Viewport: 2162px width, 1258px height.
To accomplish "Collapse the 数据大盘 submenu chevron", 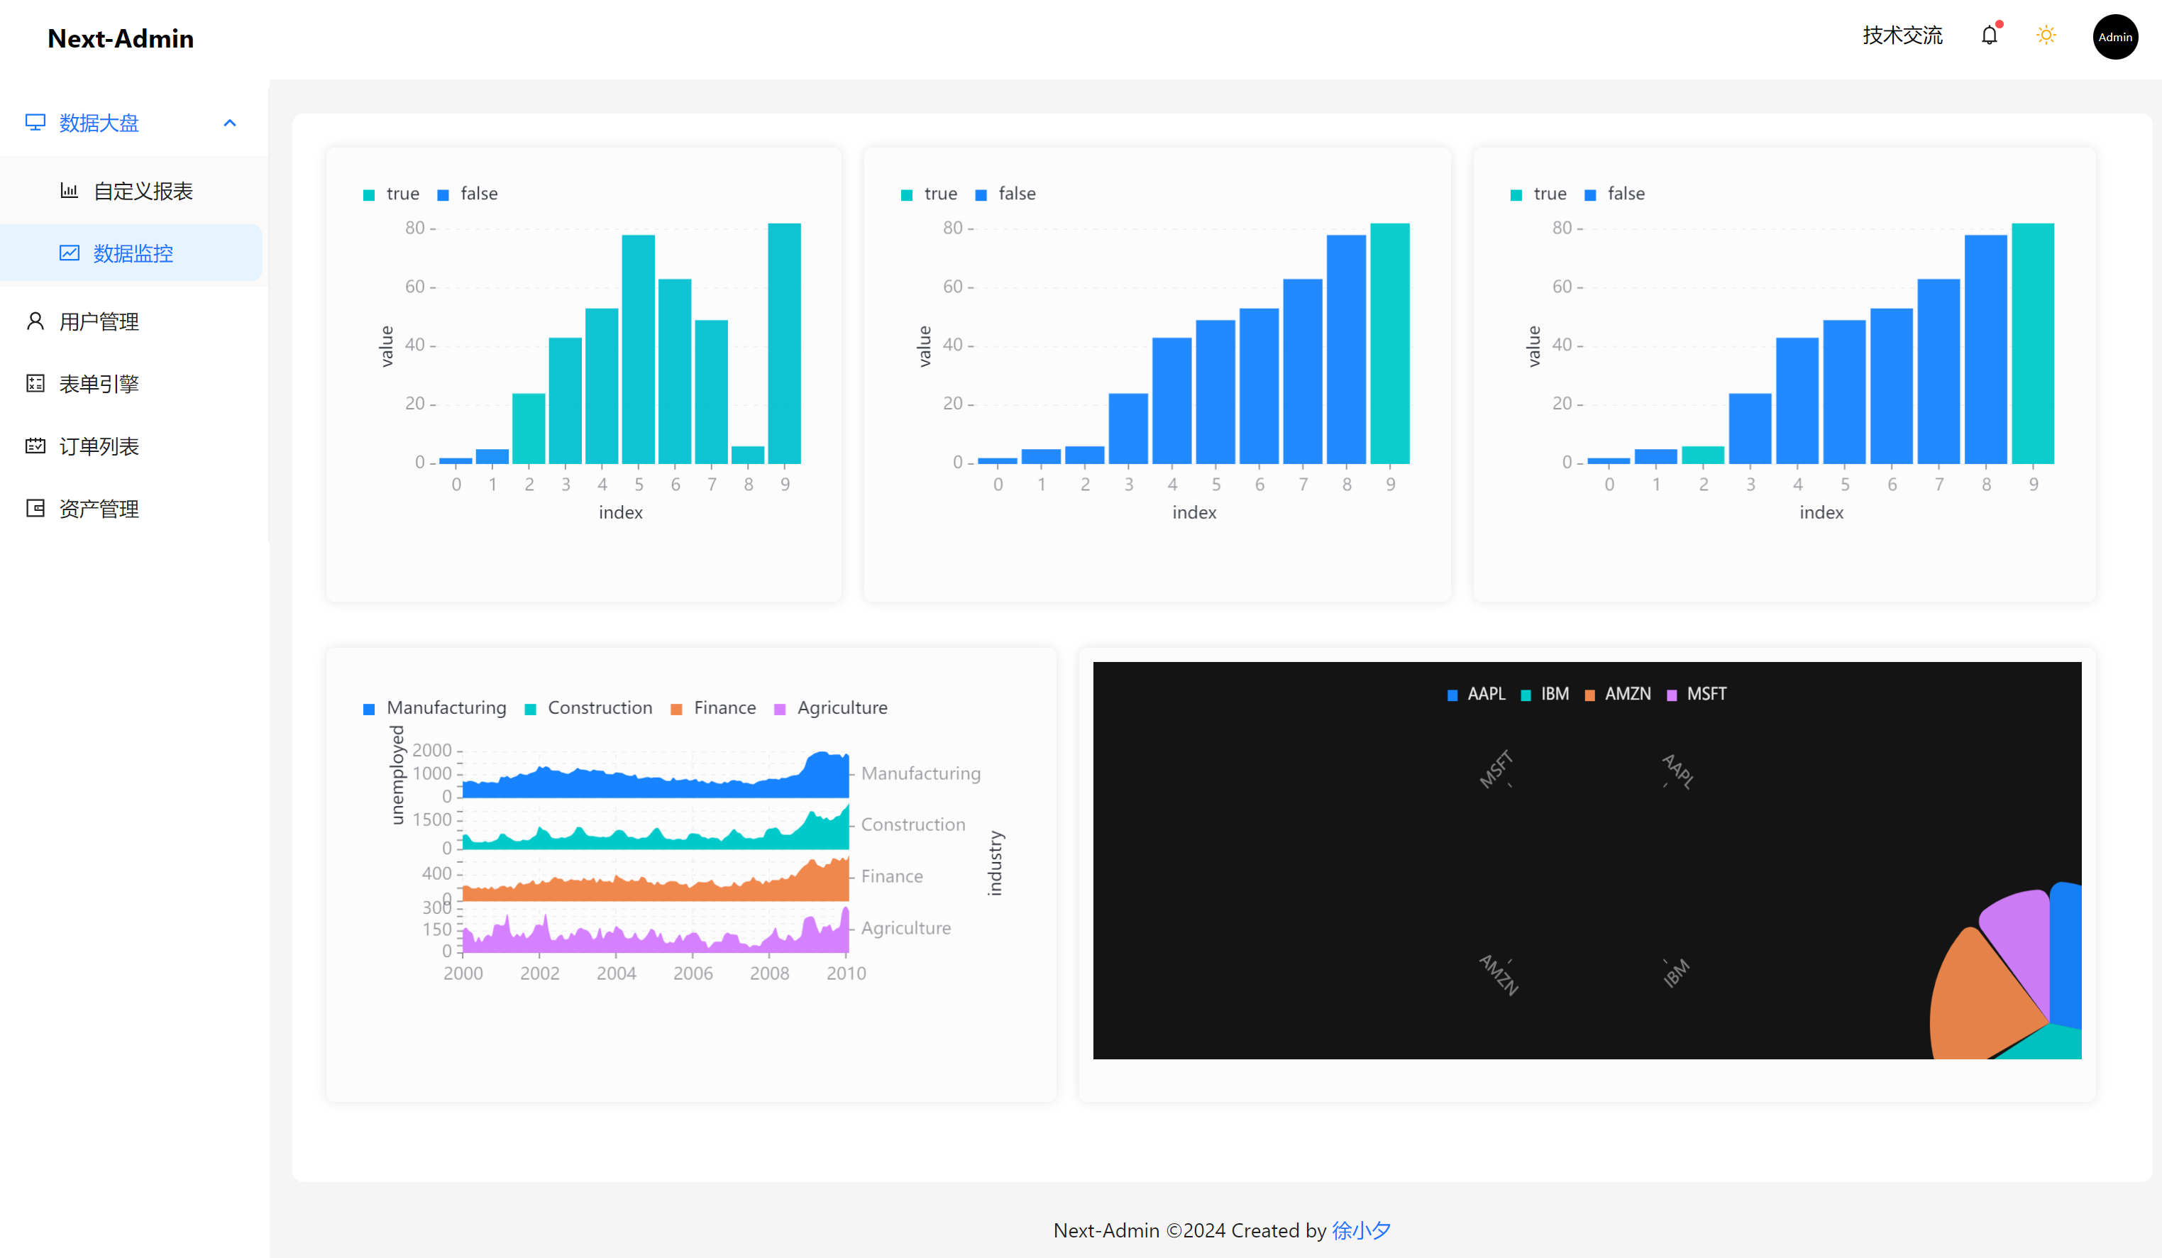I will (x=230, y=123).
